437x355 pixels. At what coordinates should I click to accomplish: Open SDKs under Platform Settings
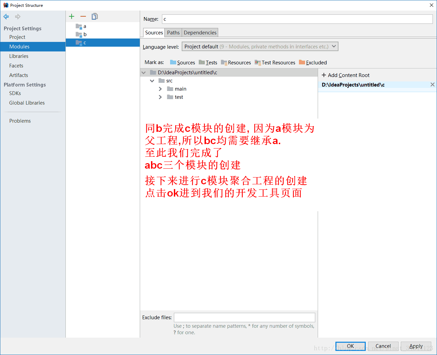(x=15, y=93)
